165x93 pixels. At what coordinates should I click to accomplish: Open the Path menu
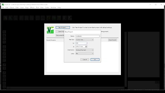click(17, 7)
